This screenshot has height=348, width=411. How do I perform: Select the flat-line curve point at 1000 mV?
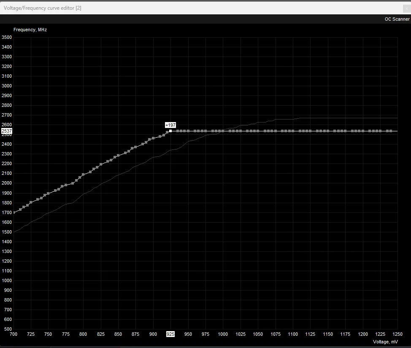tap(223, 131)
